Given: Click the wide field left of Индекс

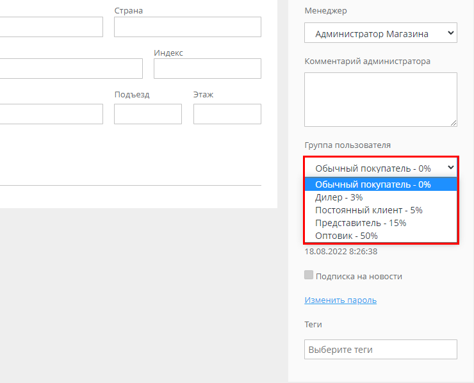Looking at the screenshot, I should (x=70, y=69).
